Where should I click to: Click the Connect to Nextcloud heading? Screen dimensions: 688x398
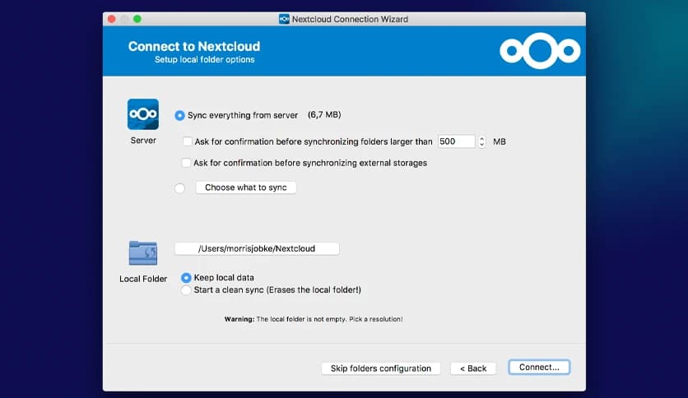(x=194, y=46)
